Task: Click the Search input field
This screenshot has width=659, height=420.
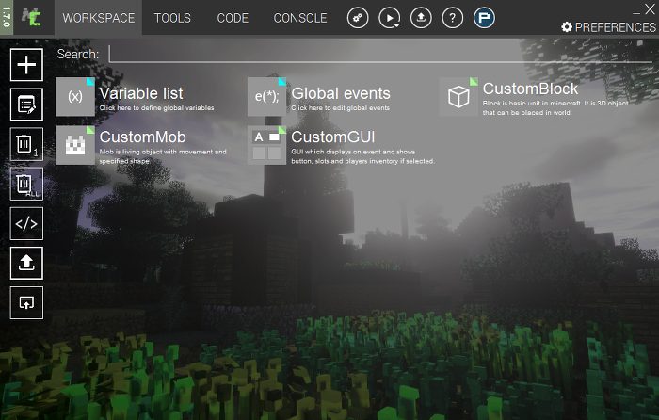Action: [380, 54]
